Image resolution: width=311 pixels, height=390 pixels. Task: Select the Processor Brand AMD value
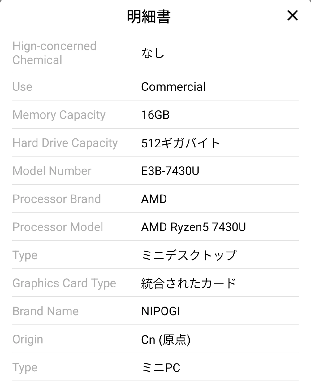154,199
